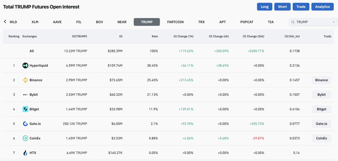Image resolution: width=338 pixels, height=161 pixels.
Task: Click the Bybit exchange logo icon
Action: click(25, 95)
